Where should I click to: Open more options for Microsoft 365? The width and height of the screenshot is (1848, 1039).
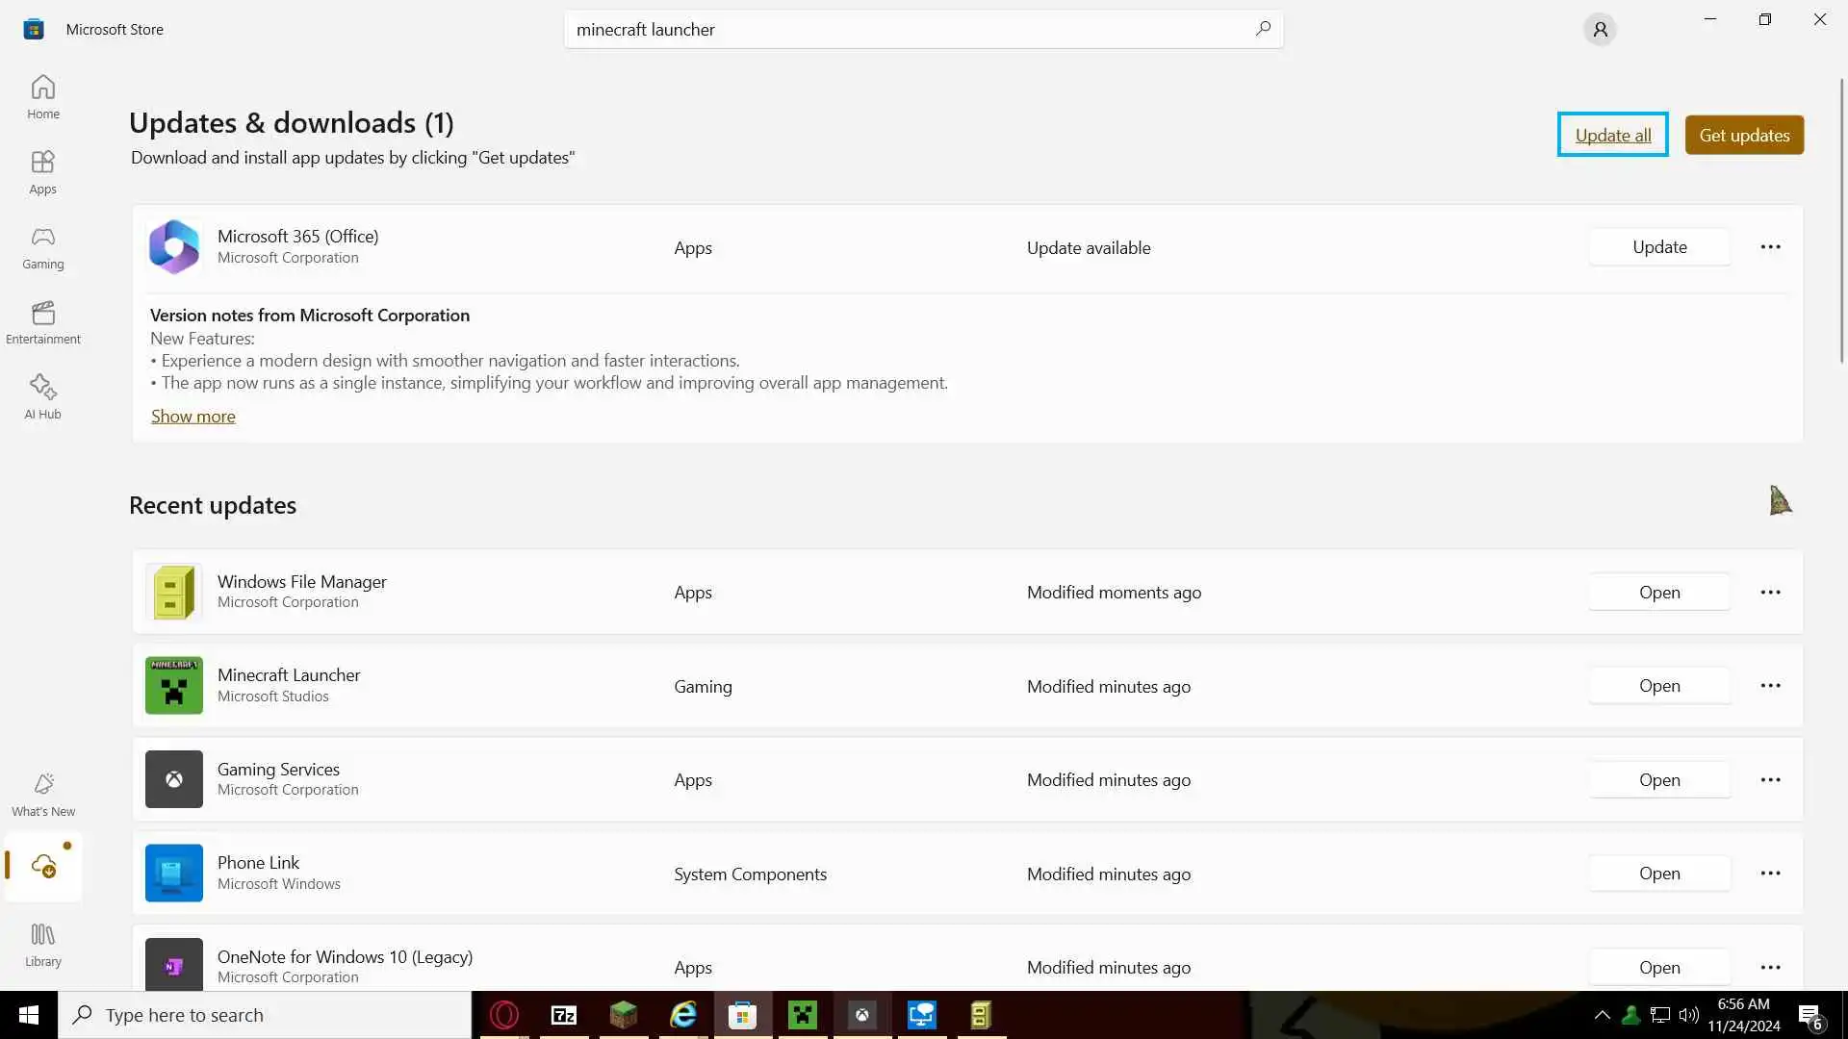(x=1770, y=247)
